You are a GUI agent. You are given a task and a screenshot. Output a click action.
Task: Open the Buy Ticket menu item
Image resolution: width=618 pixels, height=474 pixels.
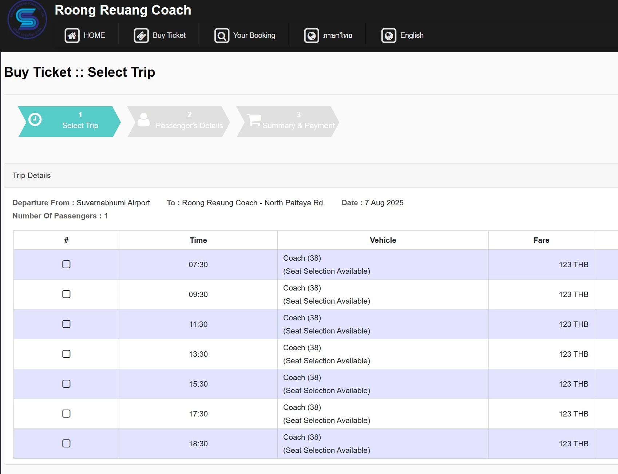tap(159, 35)
